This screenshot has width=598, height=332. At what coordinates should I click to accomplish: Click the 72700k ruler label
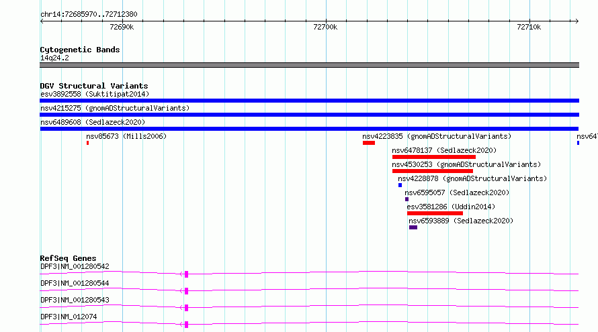[325, 27]
